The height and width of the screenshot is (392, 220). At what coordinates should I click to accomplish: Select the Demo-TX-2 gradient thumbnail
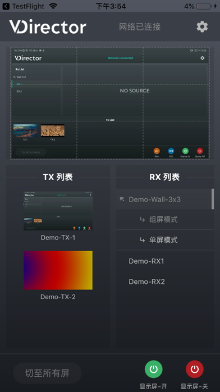click(58, 270)
